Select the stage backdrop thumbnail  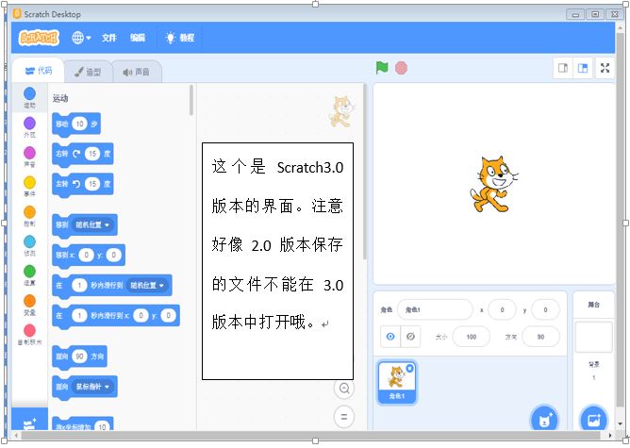pyautogui.click(x=594, y=337)
